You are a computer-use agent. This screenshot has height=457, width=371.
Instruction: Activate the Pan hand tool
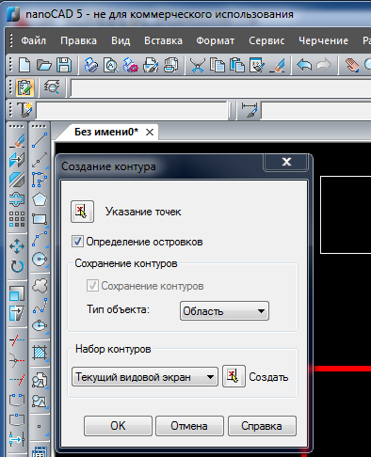[352, 65]
